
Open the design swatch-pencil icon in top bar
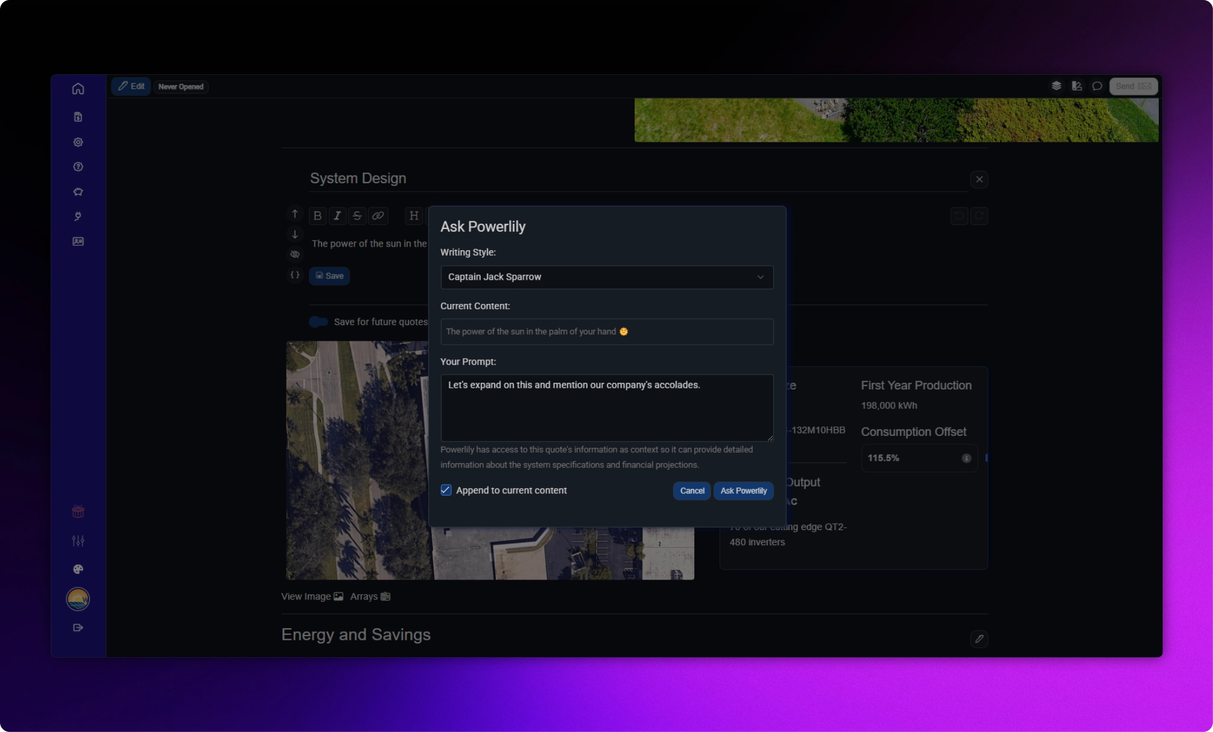tap(1077, 86)
